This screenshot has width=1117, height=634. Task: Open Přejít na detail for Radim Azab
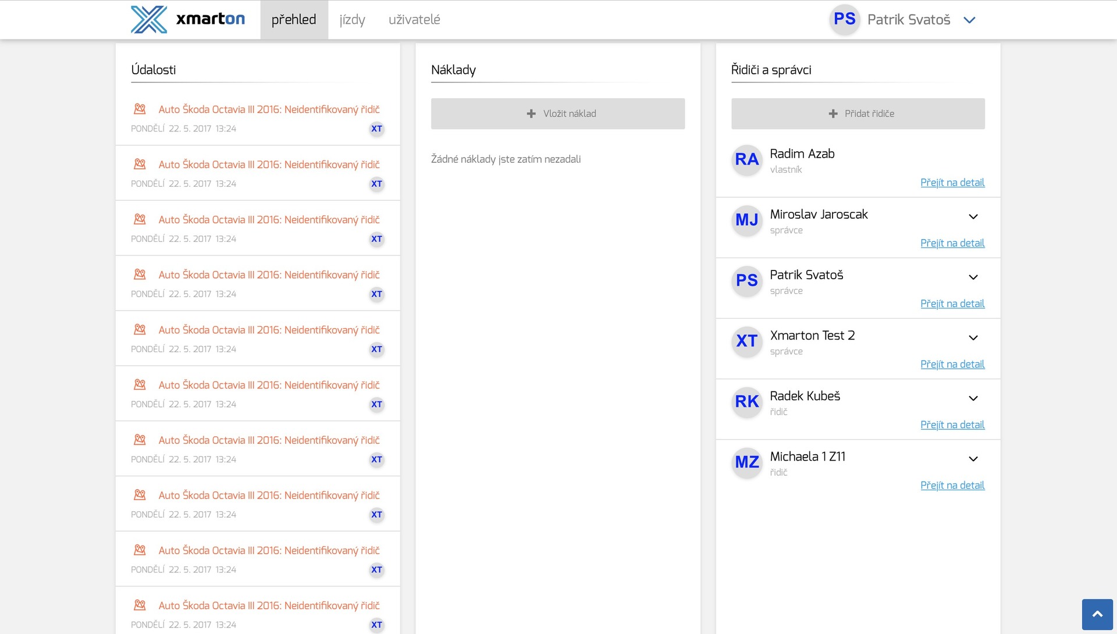[x=952, y=183]
